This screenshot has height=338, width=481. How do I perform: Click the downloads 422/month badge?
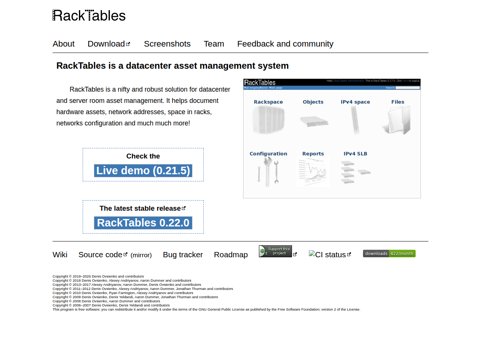pos(389,253)
